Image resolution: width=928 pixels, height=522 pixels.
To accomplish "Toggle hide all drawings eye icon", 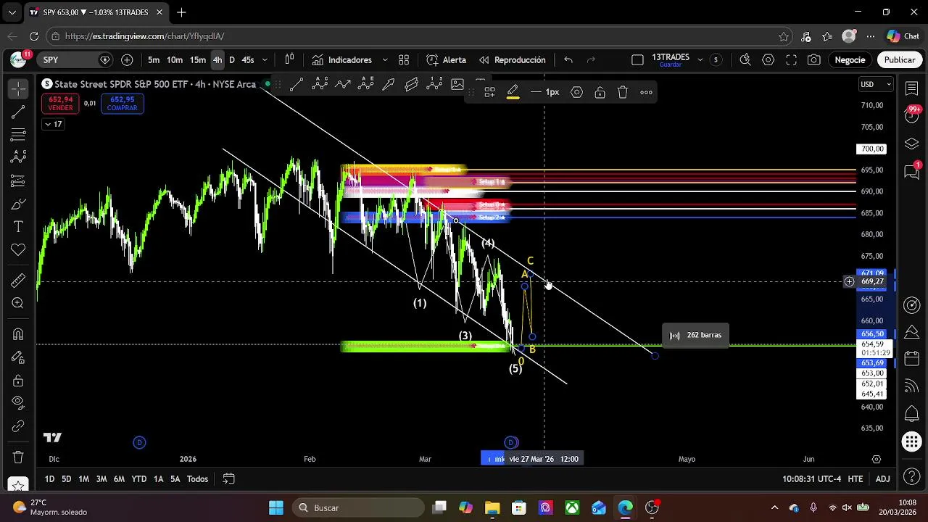I will coord(18,403).
